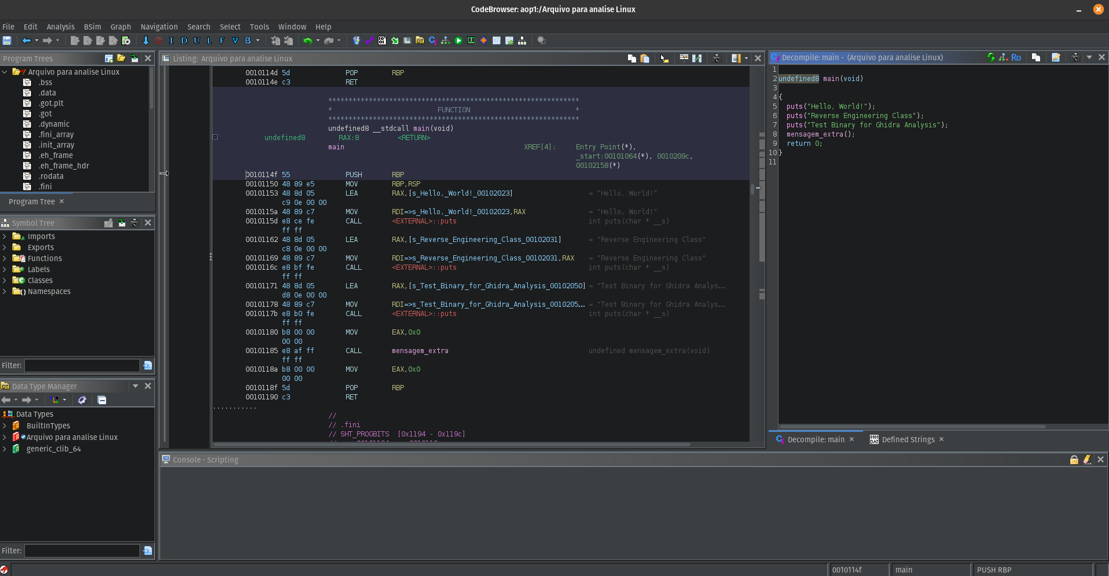Switch to the Defined Strings tab

(x=908, y=439)
